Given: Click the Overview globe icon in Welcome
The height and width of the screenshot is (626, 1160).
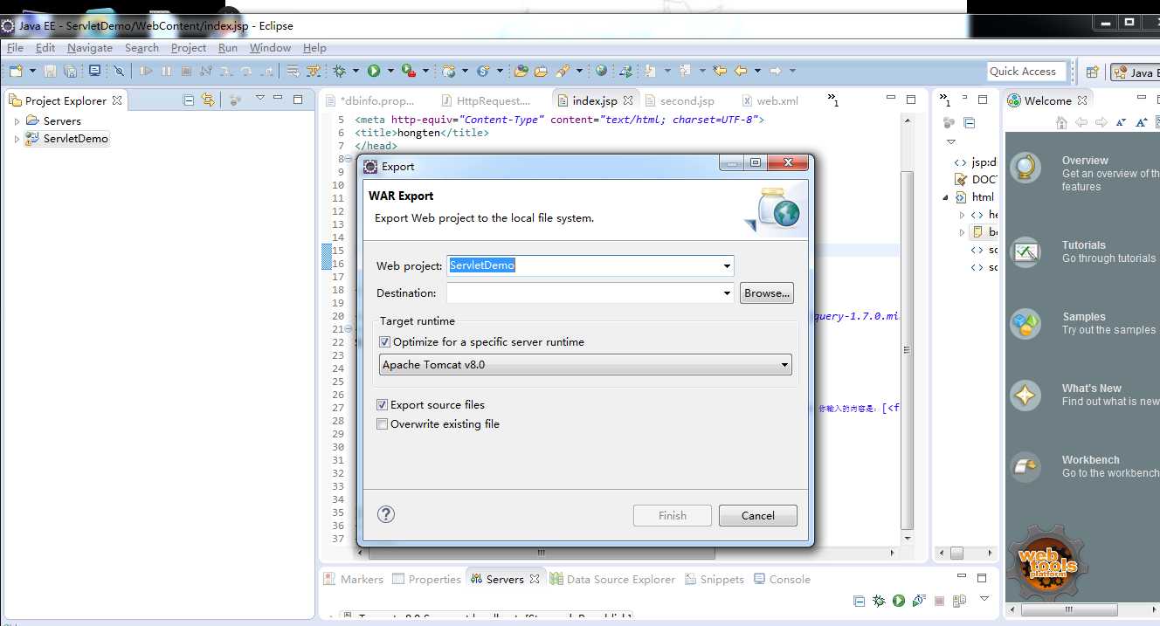Looking at the screenshot, I should click(x=1025, y=167).
